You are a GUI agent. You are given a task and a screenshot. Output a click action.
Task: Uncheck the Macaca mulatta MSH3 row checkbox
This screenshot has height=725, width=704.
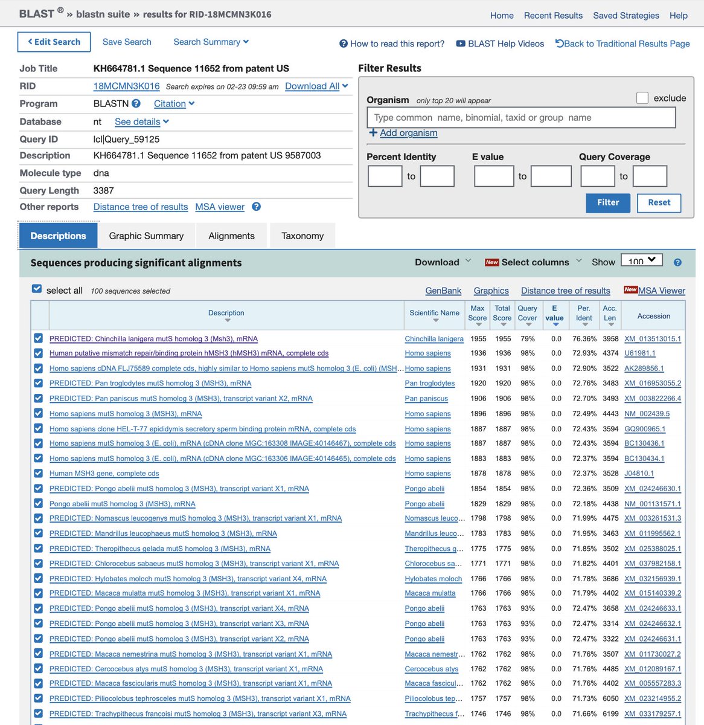tap(39, 593)
